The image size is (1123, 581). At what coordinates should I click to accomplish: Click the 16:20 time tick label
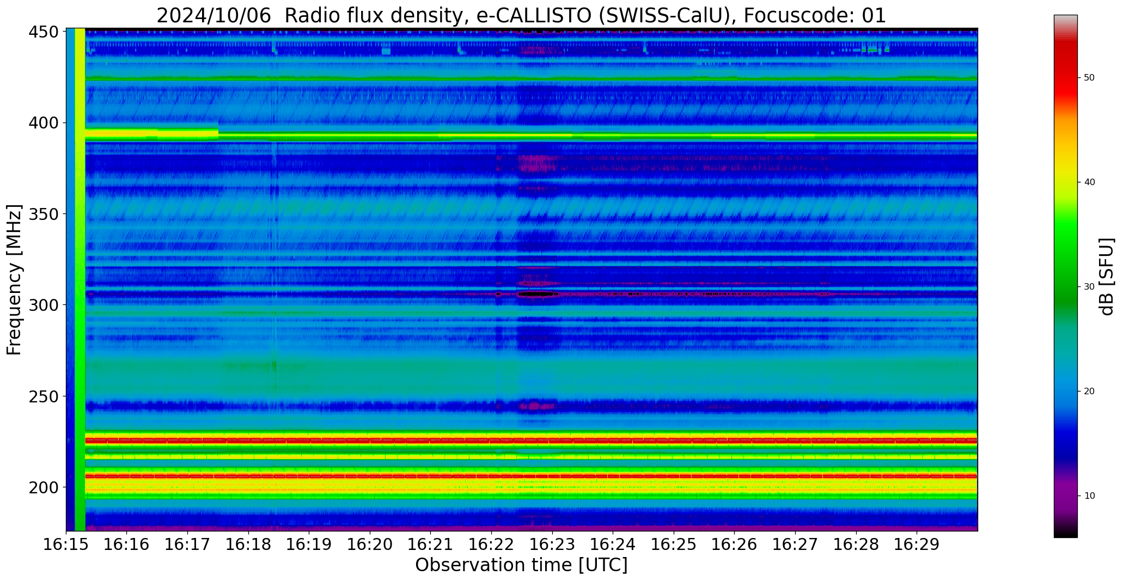click(370, 545)
